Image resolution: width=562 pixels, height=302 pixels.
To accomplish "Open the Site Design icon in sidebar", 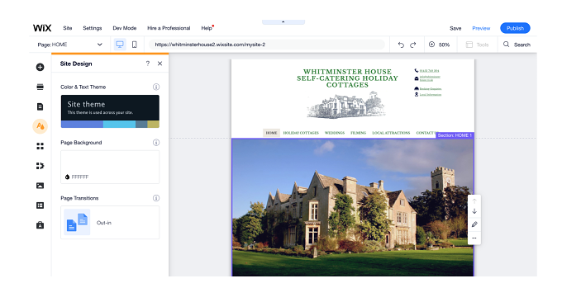I will 40,126.
